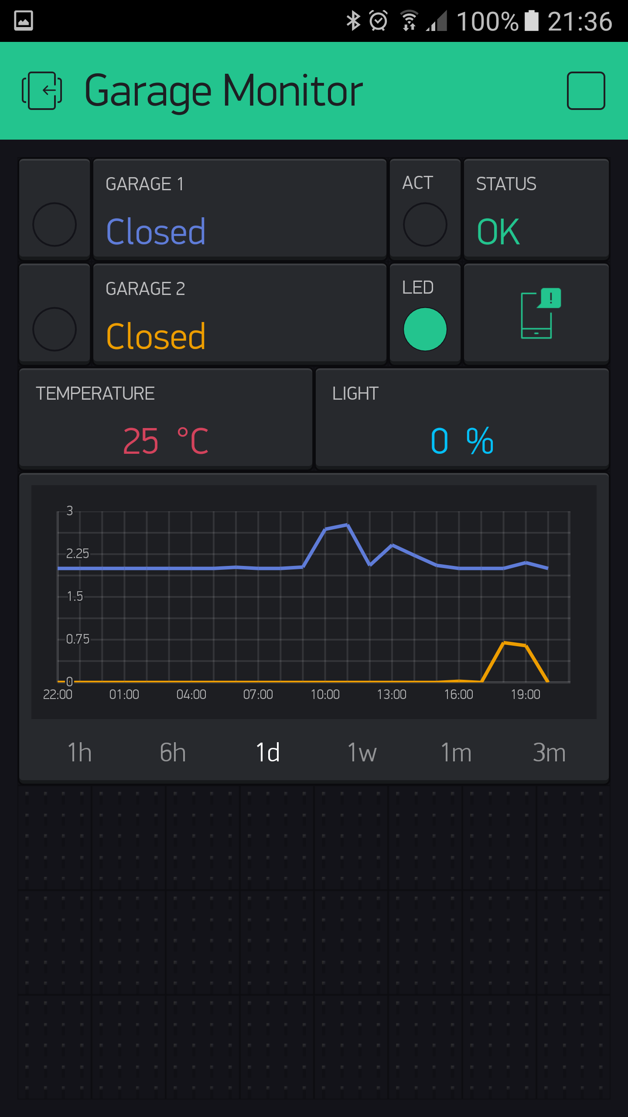The height and width of the screenshot is (1117, 628).
Task: Switch graph range to 1h
Action: point(79,753)
